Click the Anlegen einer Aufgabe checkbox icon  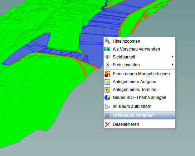point(107,82)
